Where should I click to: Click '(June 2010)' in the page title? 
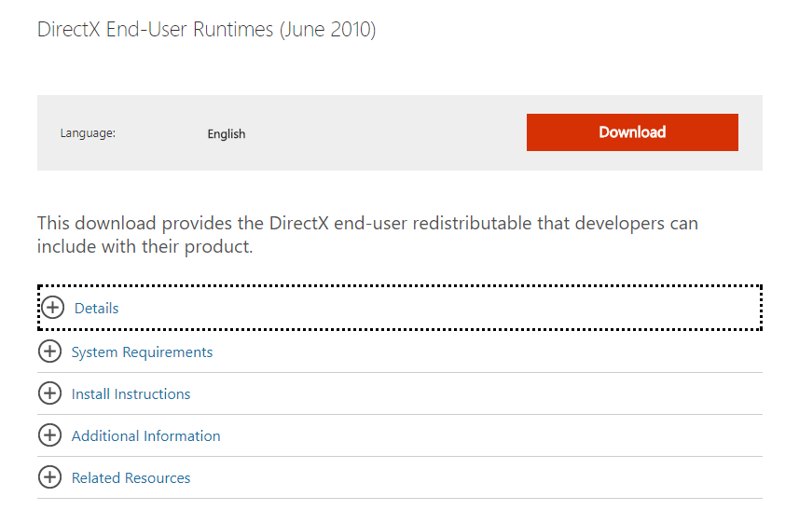click(327, 30)
